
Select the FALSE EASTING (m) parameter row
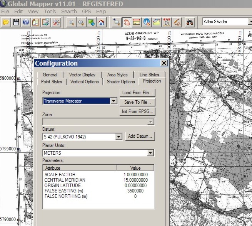pos(98,191)
